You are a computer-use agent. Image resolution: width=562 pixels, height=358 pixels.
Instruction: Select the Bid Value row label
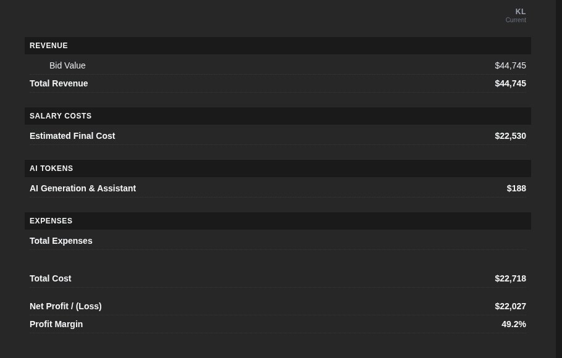[67, 65]
